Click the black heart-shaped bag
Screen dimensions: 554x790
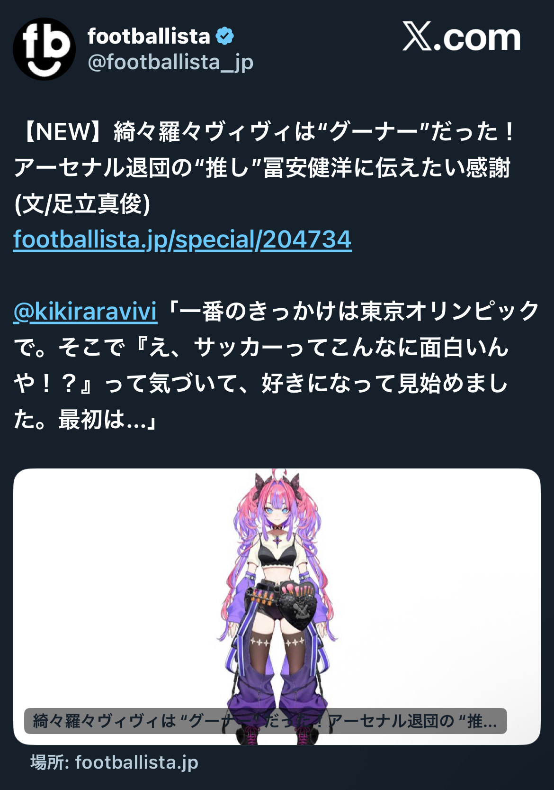coord(298,605)
